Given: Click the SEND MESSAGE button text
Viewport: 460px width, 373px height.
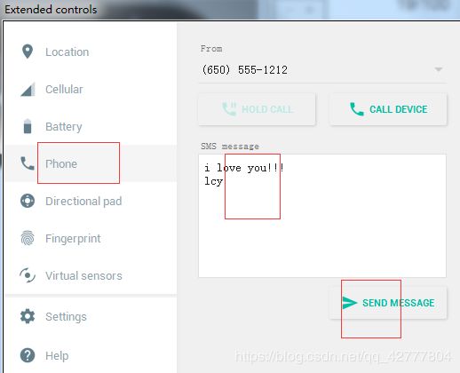Looking at the screenshot, I should click(x=399, y=303).
